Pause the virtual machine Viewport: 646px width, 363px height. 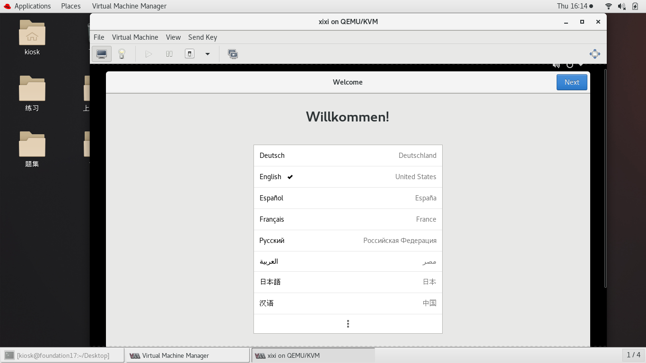pos(169,54)
